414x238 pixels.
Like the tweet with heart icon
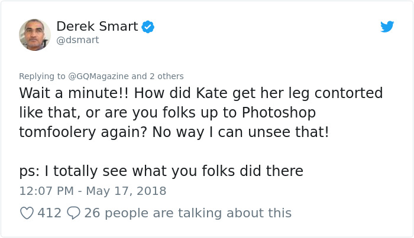point(27,213)
